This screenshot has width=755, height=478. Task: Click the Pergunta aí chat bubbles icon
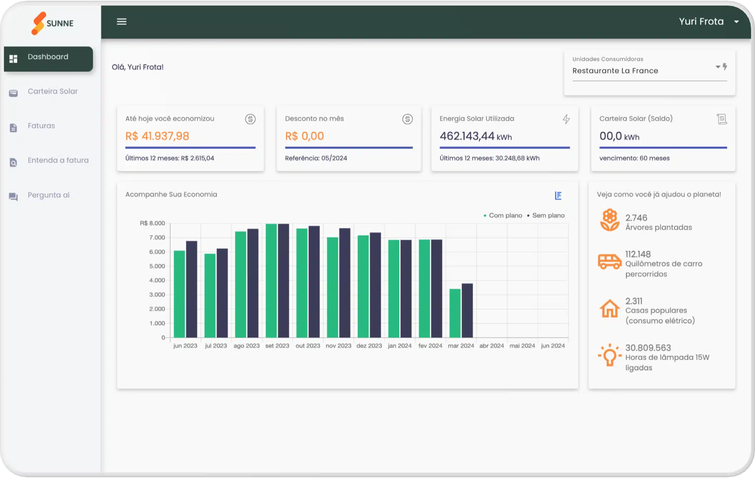point(13,197)
